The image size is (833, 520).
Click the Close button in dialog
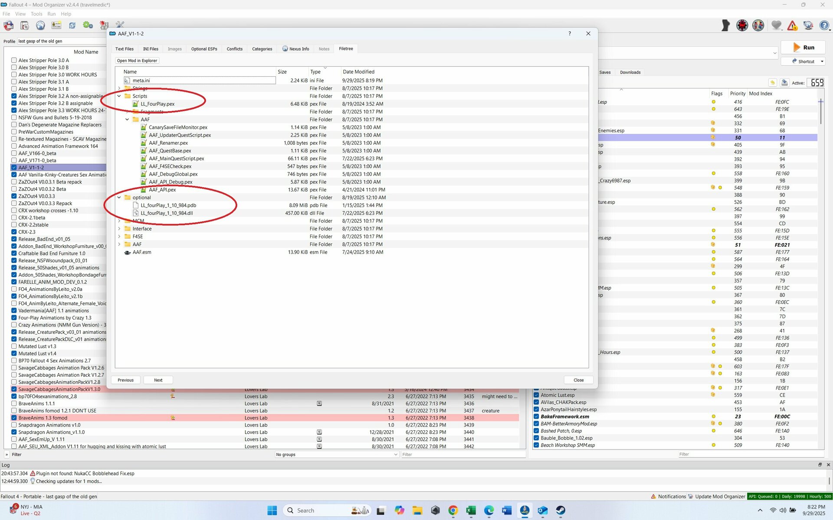(x=579, y=380)
